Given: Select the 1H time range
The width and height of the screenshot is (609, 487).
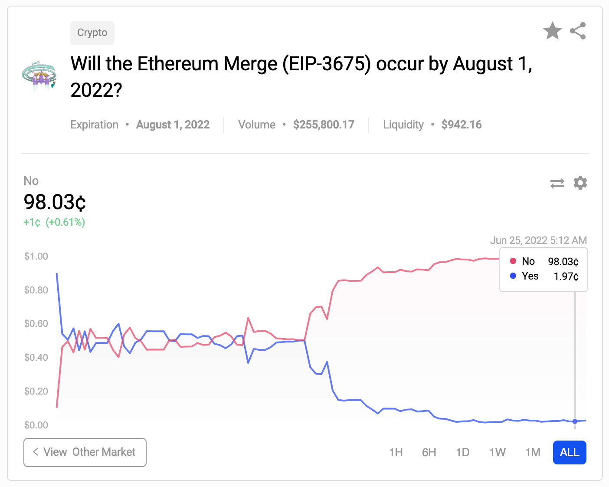Looking at the screenshot, I should (x=396, y=452).
